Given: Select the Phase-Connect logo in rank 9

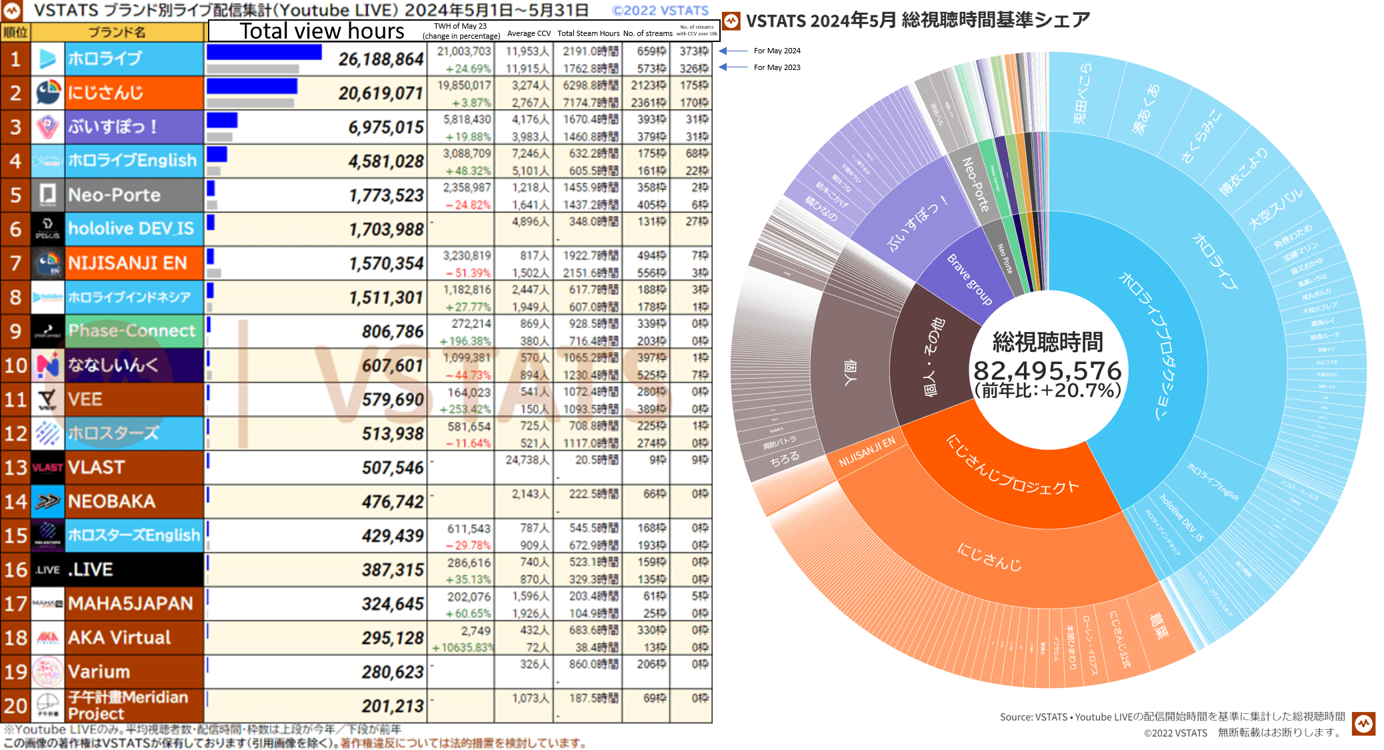Looking at the screenshot, I should pyautogui.click(x=47, y=331).
